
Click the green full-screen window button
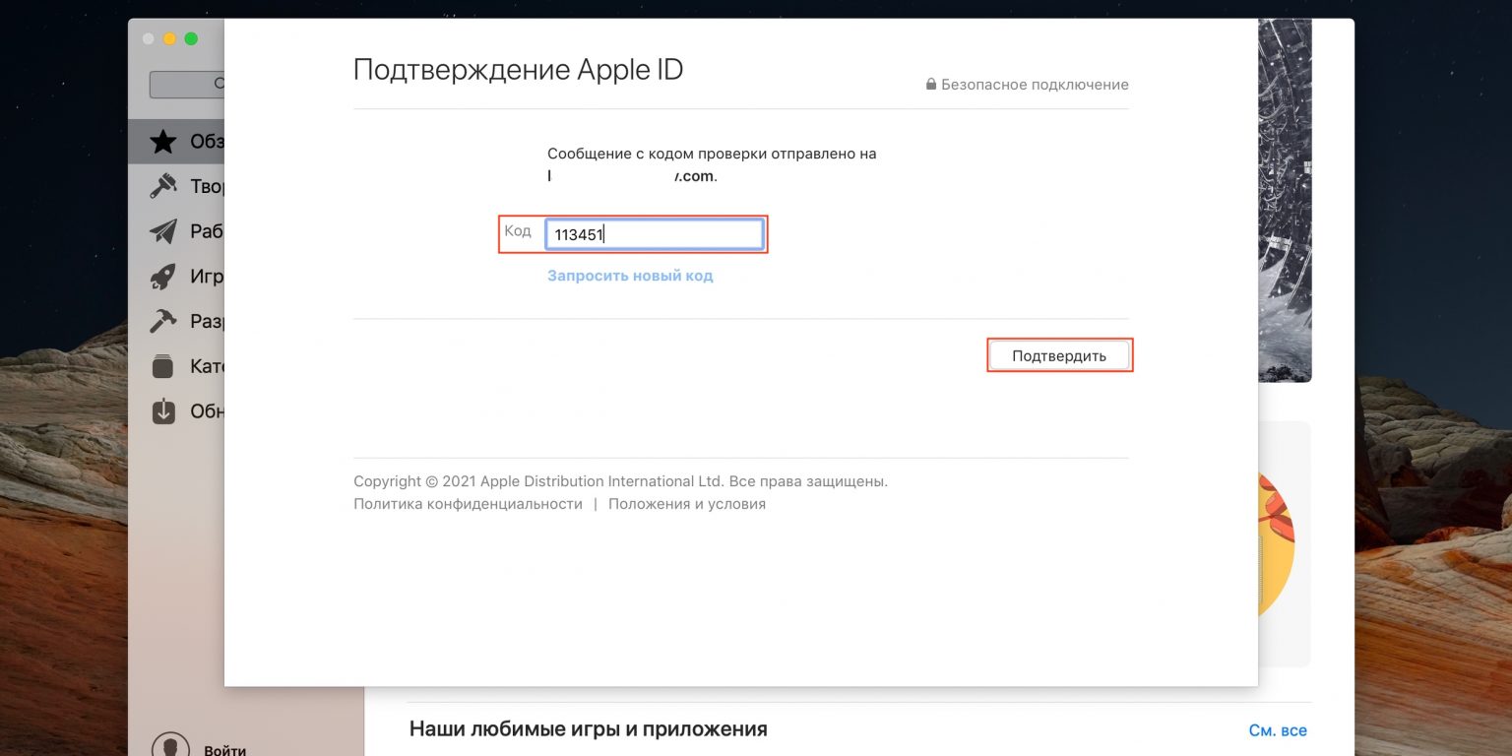point(191,38)
